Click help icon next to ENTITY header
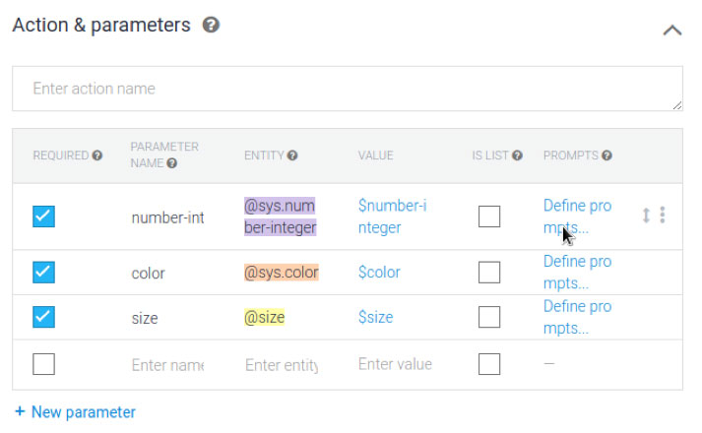702x433 pixels. [292, 155]
